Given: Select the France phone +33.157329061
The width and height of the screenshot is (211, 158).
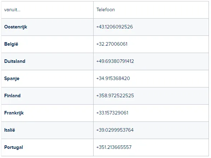Looking at the screenshot, I should (x=112, y=113).
